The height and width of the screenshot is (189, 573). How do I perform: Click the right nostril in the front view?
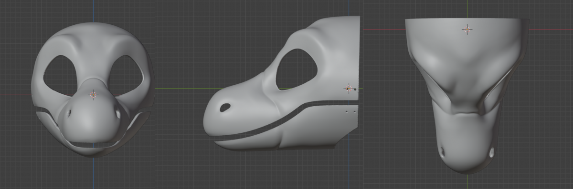pyautogui.click(x=118, y=114)
